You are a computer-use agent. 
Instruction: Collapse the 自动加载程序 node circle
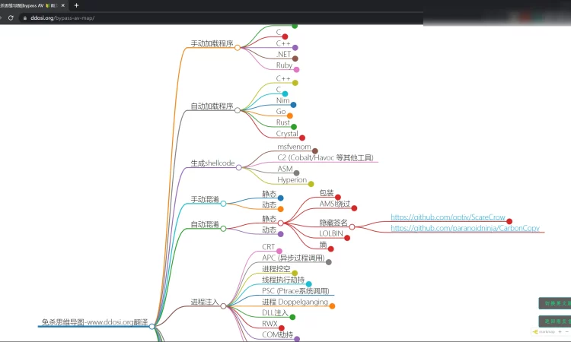tap(238, 110)
